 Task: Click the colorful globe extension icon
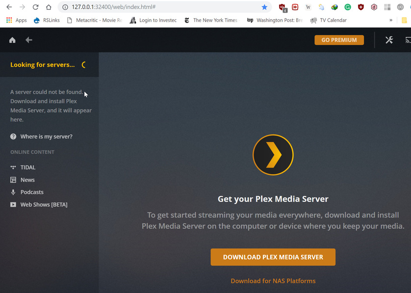click(334, 7)
